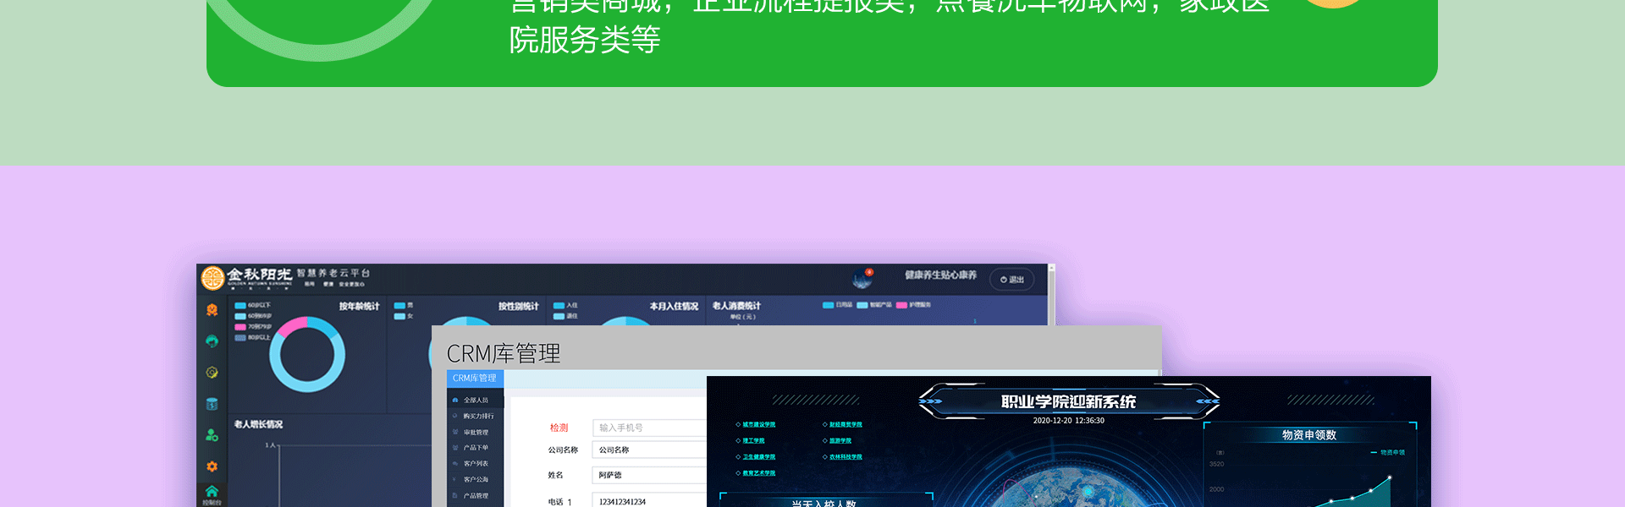Click the 物资申领数 panel header
This screenshot has width=1625, height=507.
click(1308, 435)
